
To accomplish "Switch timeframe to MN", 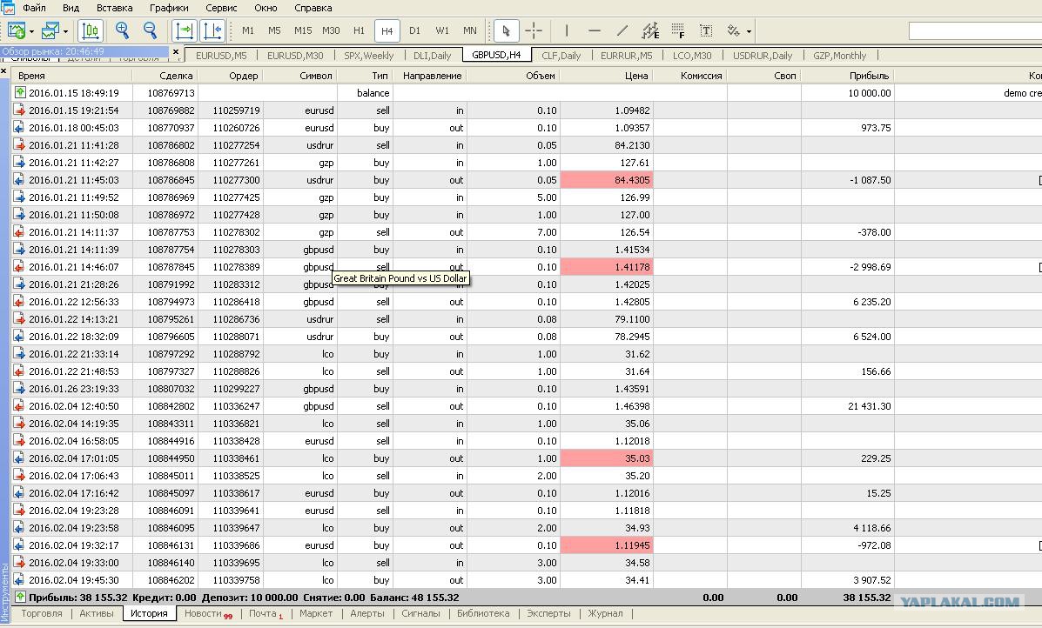I will point(470,30).
